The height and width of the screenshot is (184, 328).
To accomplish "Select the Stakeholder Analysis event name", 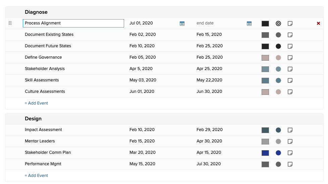I will (x=45, y=69).
